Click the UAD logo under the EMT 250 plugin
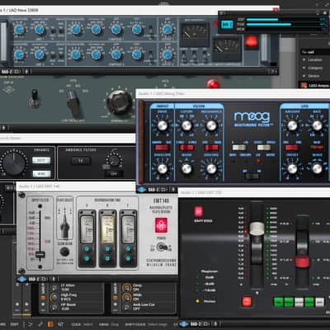Image resolution: width=330 pixels, height=330 pixels. click(184, 324)
